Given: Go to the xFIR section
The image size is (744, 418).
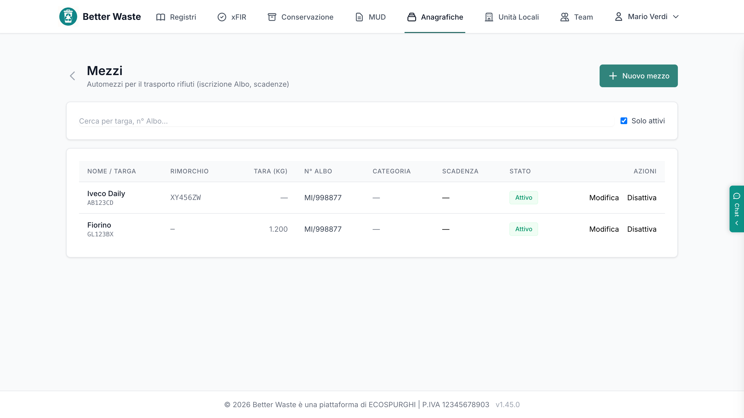Looking at the screenshot, I should pyautogui.click(x=232, y=17).
